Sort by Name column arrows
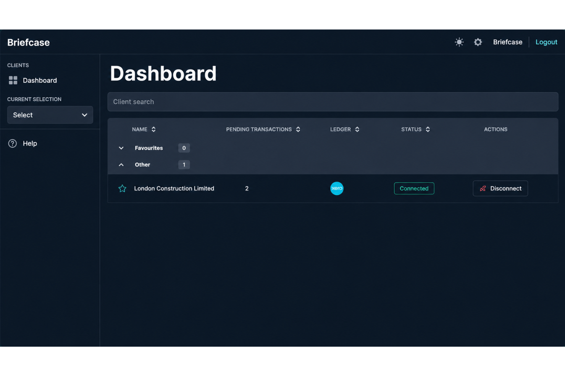 153,130
